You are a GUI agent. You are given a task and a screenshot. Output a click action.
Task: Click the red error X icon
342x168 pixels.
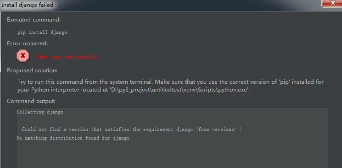(22, 56)
